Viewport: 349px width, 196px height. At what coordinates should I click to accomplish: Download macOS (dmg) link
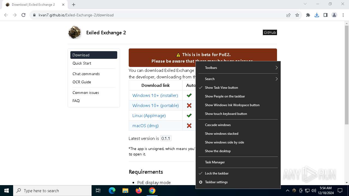pos(146,125)
